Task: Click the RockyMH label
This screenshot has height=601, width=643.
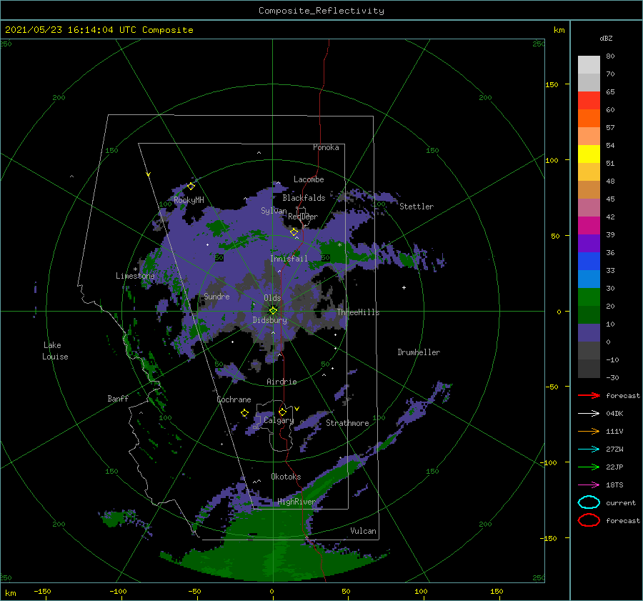Action: coord(189,200)
